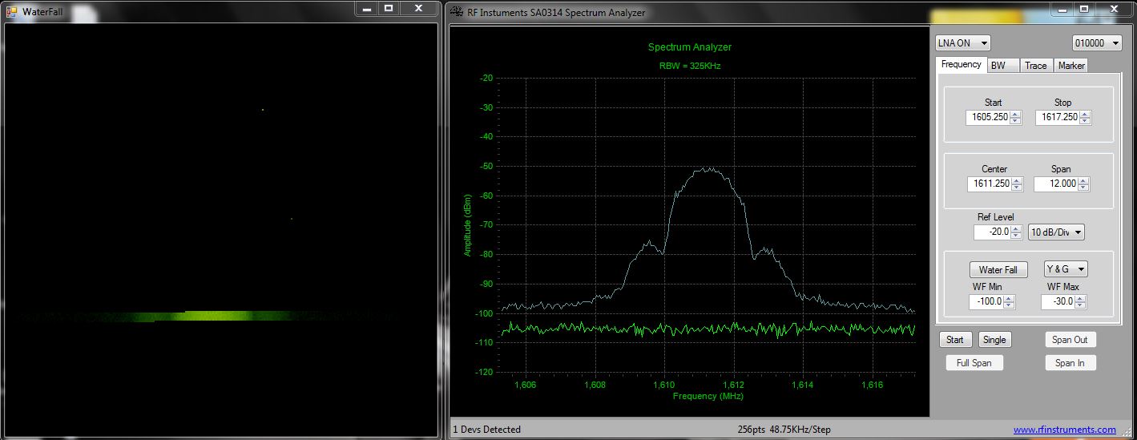Click the Spectrum Analyzer title bar app icon

click(x=457, y=12)
